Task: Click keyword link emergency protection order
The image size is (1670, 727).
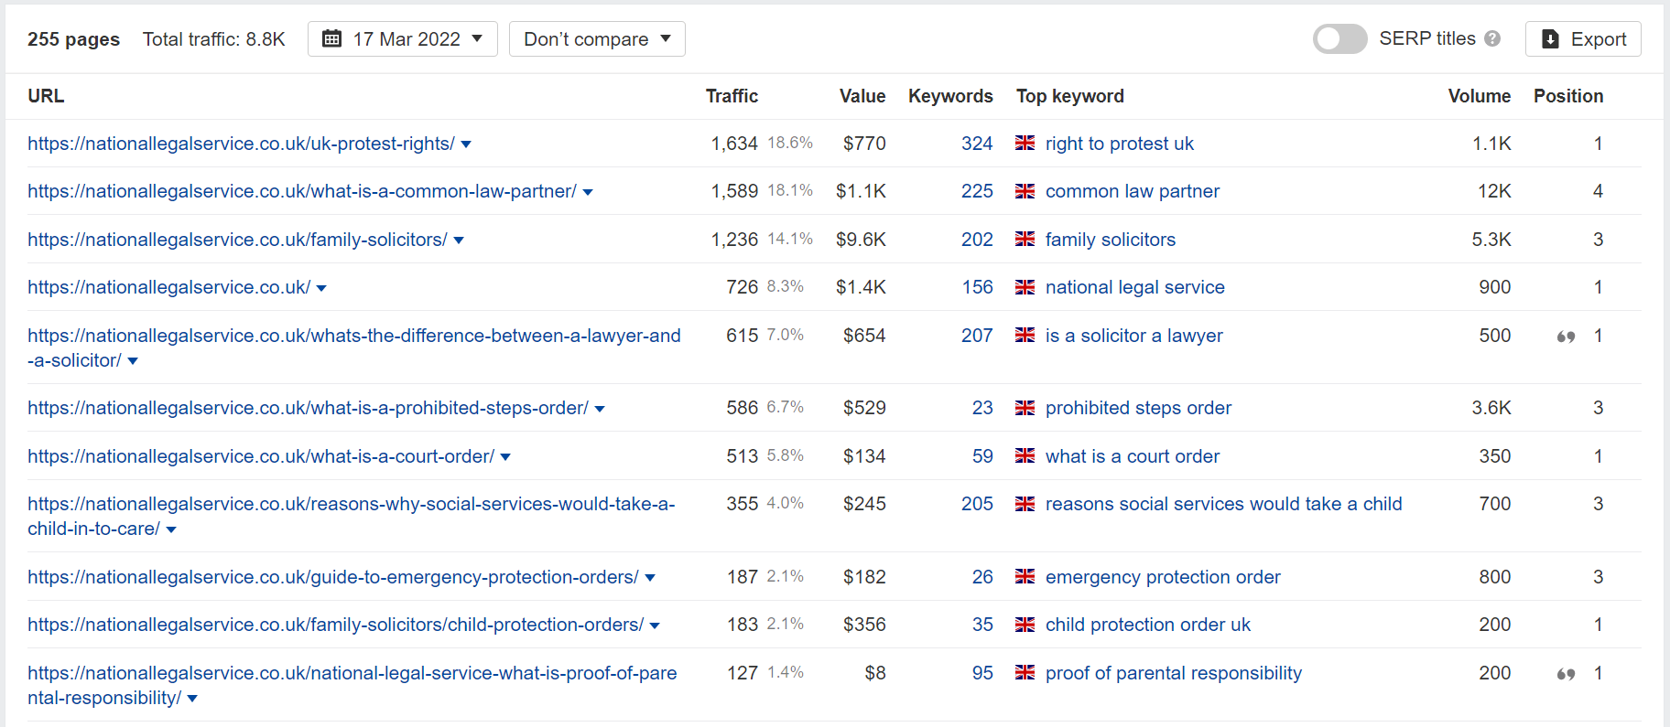Action: pos(1163,577)
